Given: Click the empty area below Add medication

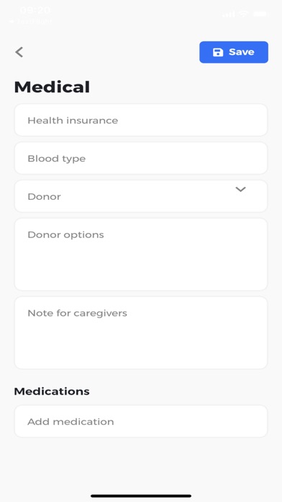Looking at the screenshot, I should tap(141, 464).
